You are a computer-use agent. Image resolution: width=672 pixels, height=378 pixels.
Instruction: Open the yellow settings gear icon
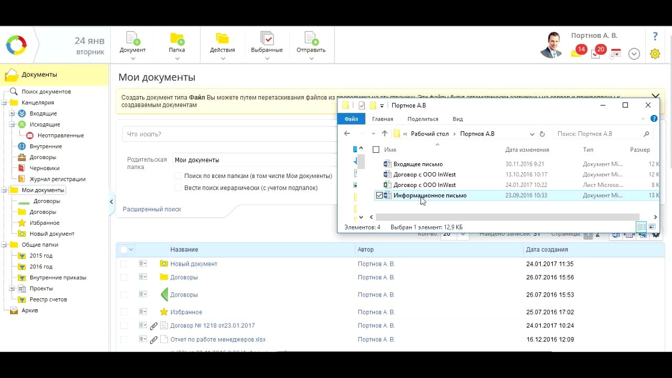tap(655, 54)
